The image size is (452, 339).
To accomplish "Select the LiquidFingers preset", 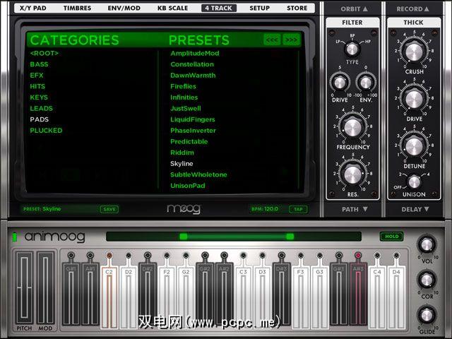I will [193, 119].
